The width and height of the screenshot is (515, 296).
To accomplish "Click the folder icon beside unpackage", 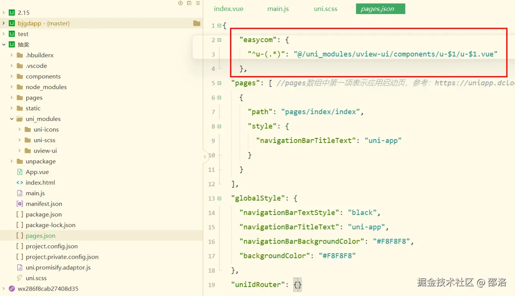I will point(20,161).
